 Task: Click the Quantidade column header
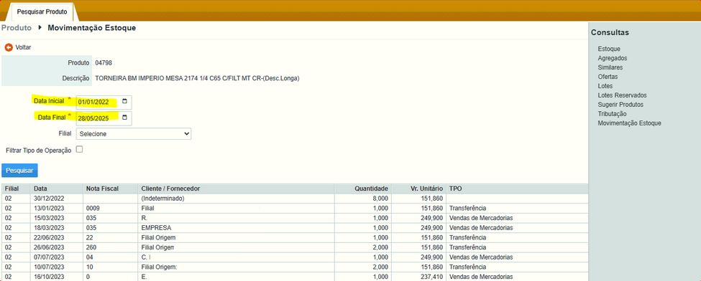click(x=372, y=189)
